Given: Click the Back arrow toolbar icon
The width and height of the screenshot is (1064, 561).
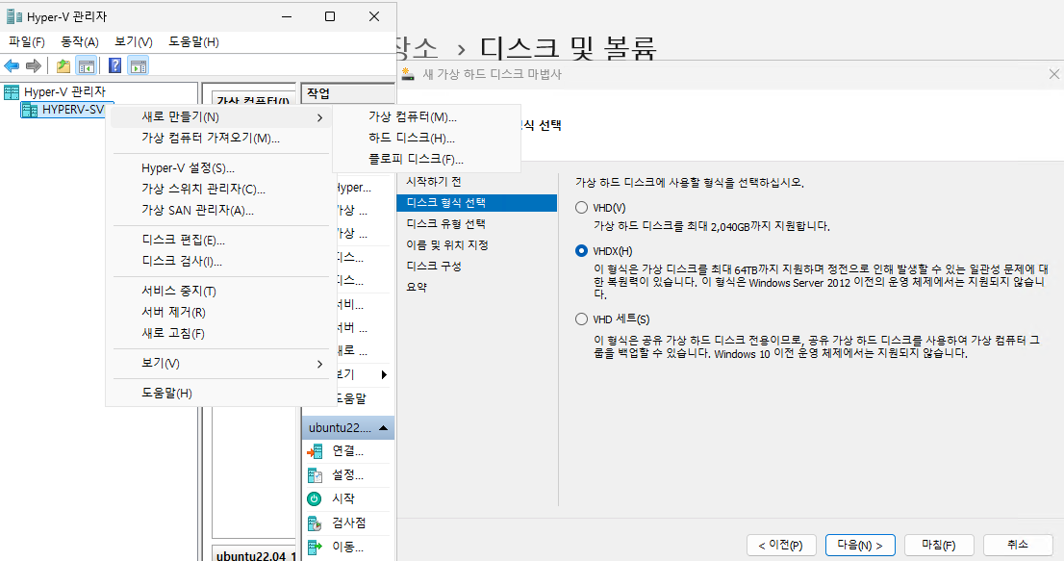Looking at the screenshot, I should tap(12, 65).
